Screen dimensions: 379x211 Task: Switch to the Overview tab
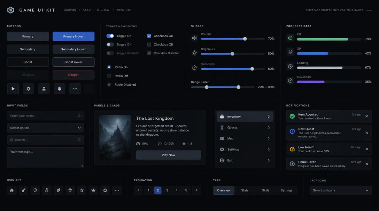click(224, 190)
